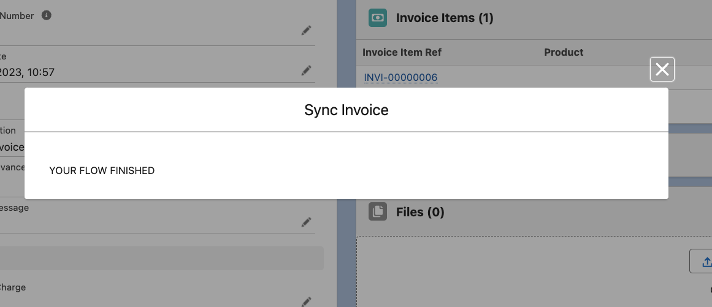The height and width of the screenshot is (307, 712).
Task: Edit the Charge field via its pencil icon
Action: point(306,301)
